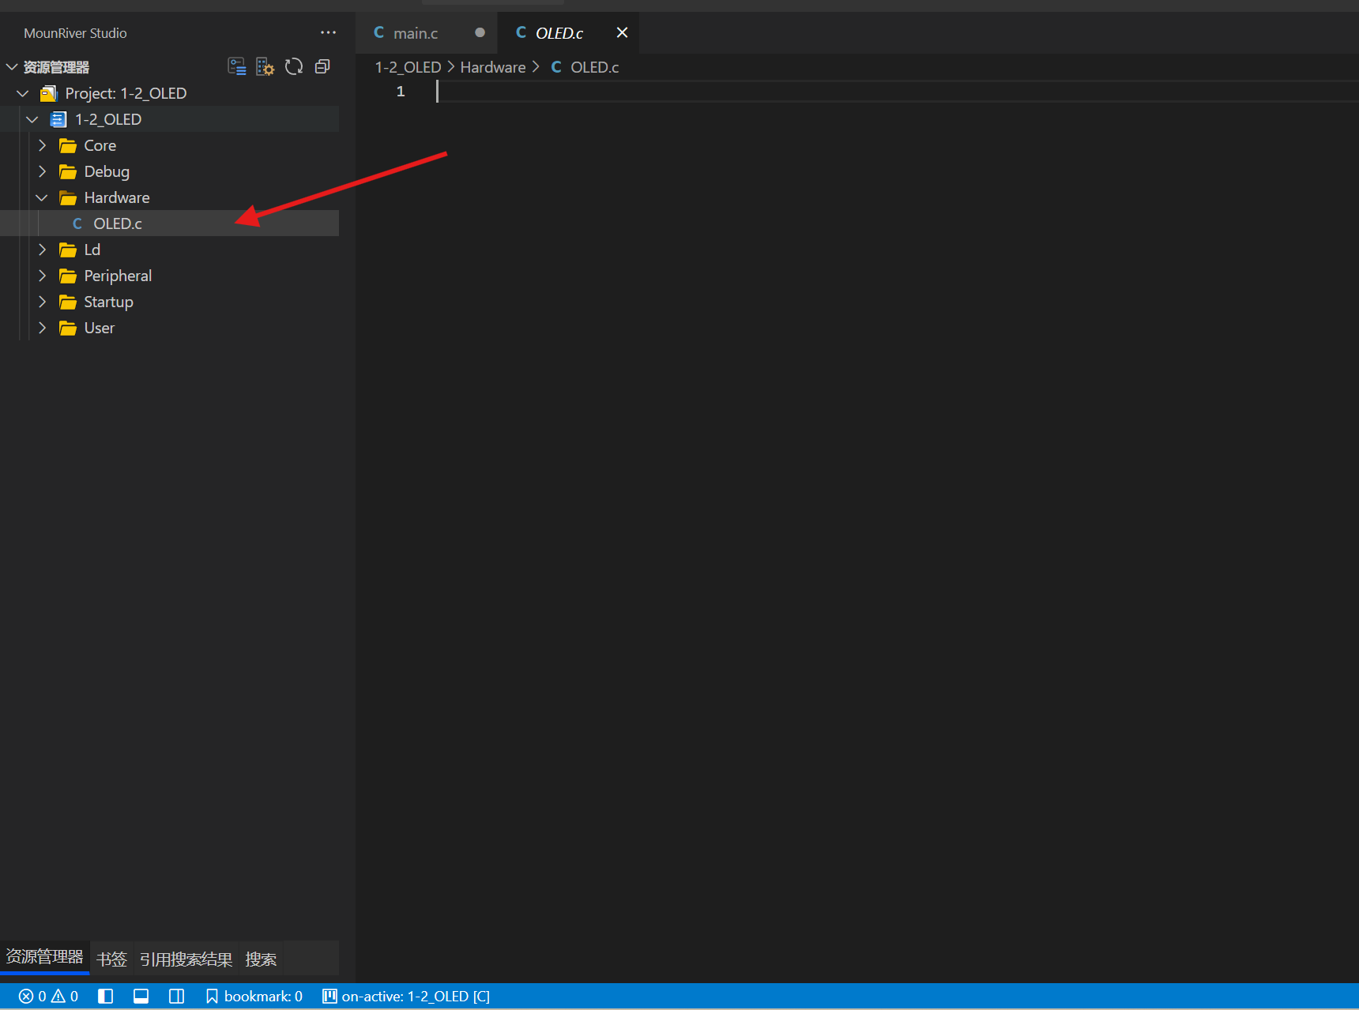
Task: Open warnings count in status bar
Action: click(65, 997)
